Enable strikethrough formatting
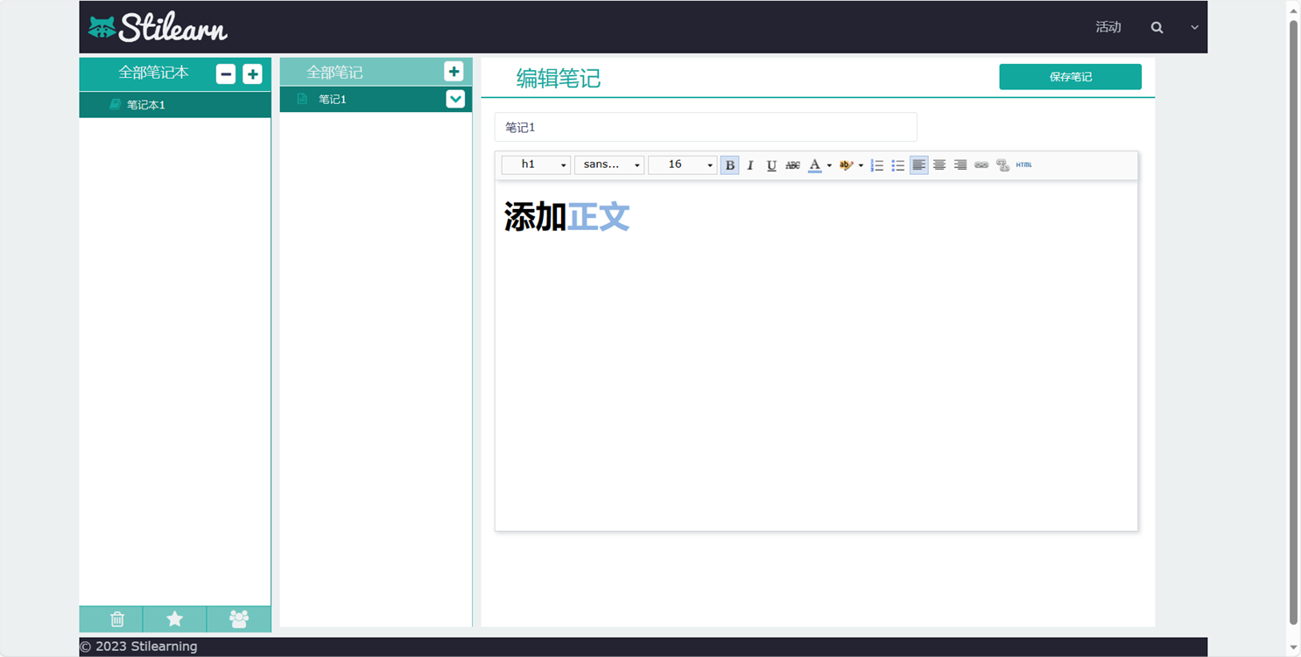The image size is (1301, 657). [792, 164]
